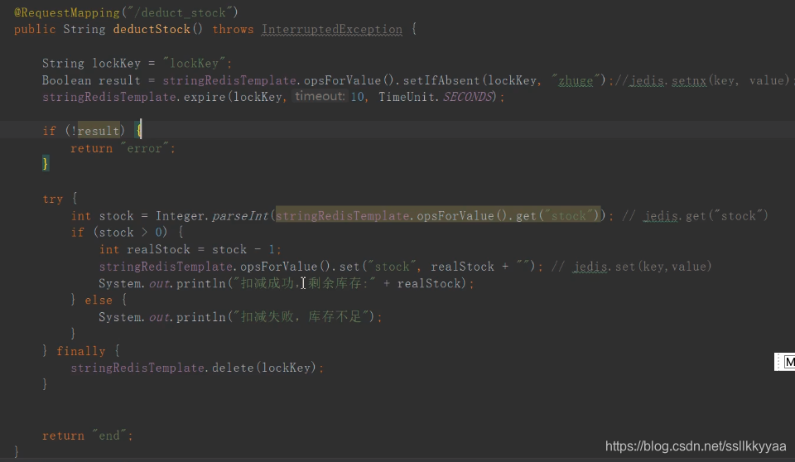
Task: Click the highlighted get("stock") expression
Action: 438,216
